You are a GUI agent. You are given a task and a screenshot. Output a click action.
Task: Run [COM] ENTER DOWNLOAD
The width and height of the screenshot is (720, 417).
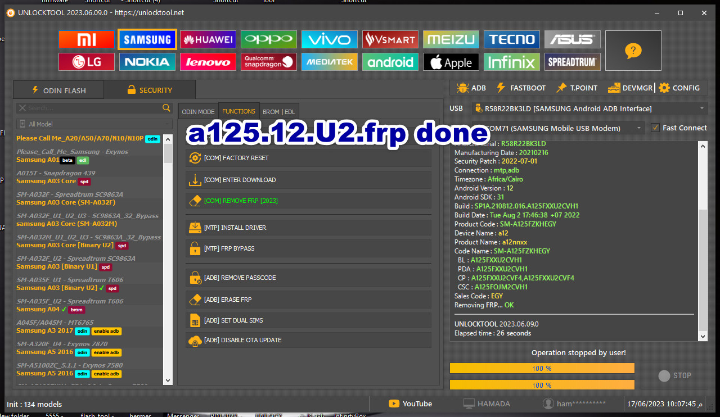tap(308, 180)
